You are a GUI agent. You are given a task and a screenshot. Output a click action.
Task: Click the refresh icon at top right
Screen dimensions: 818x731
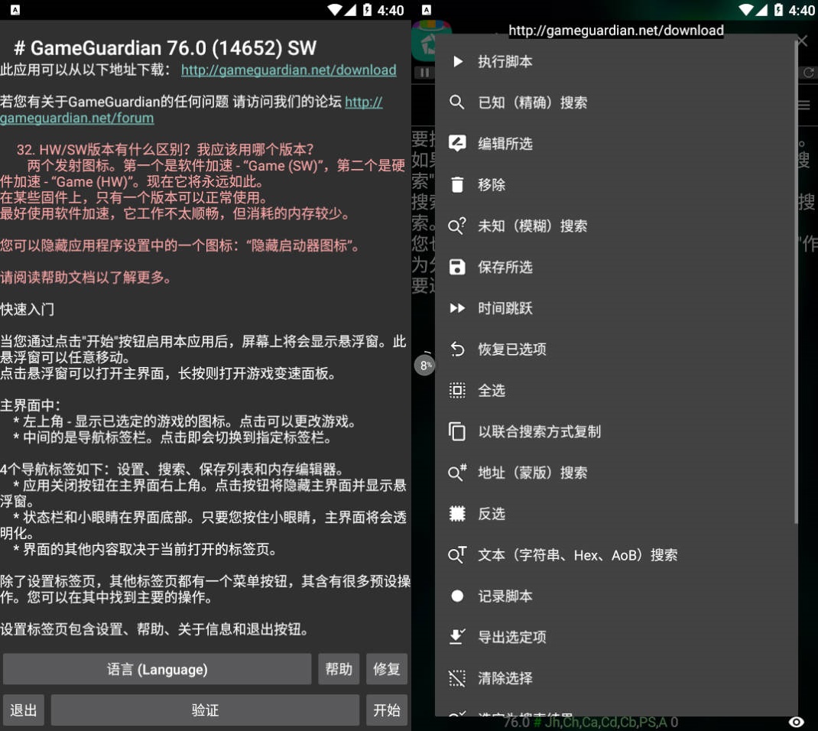point(808,73)
